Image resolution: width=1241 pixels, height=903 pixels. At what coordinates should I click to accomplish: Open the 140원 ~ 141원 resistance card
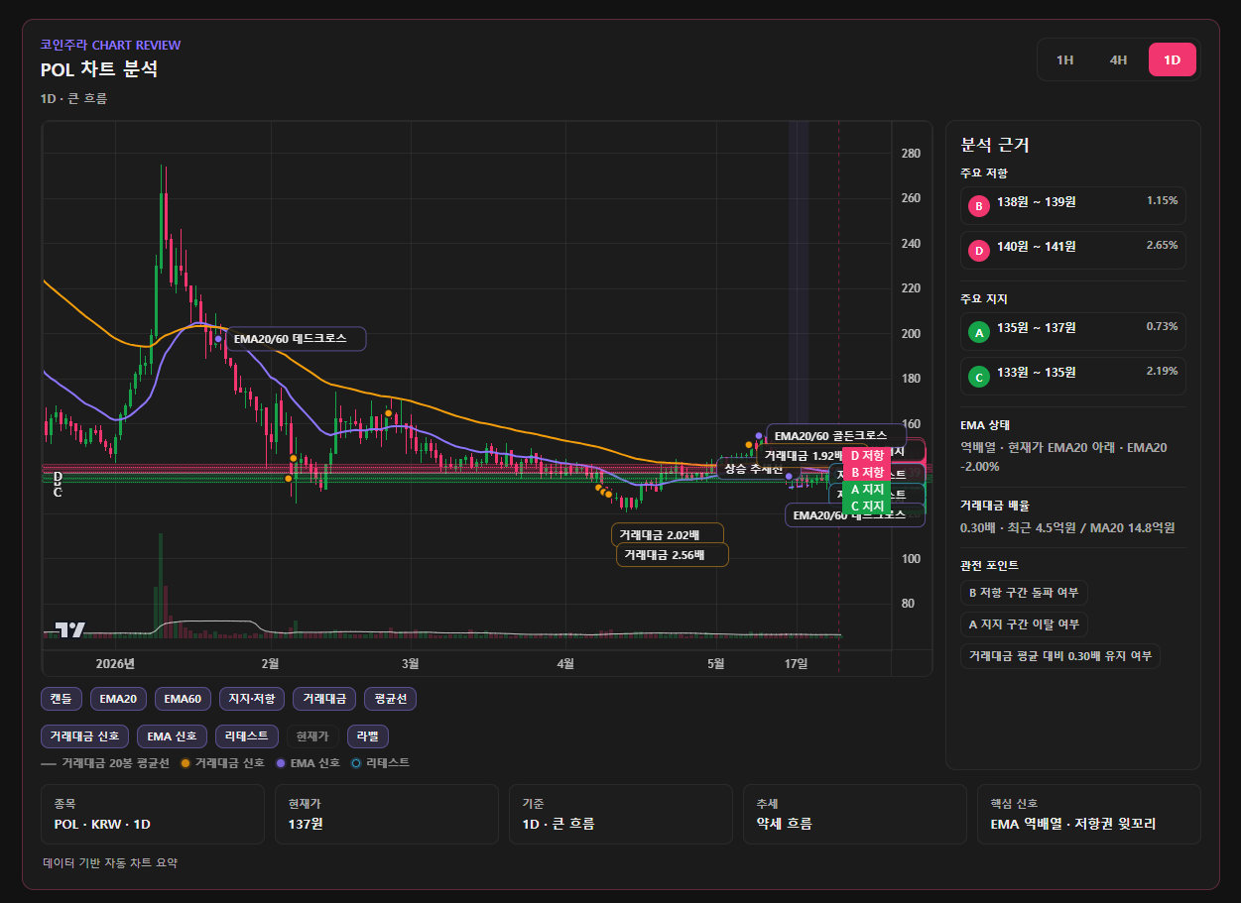[x=1073, y=251]
